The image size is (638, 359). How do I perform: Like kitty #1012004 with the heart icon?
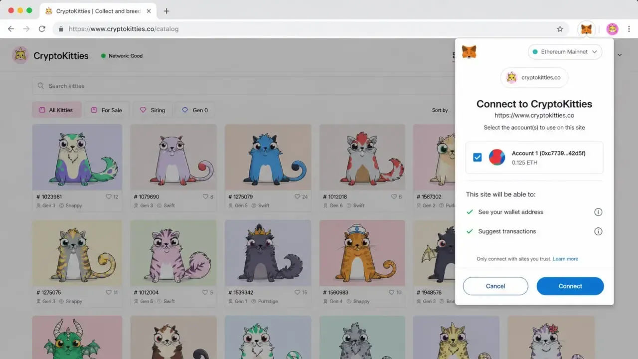tap(205, 293)
